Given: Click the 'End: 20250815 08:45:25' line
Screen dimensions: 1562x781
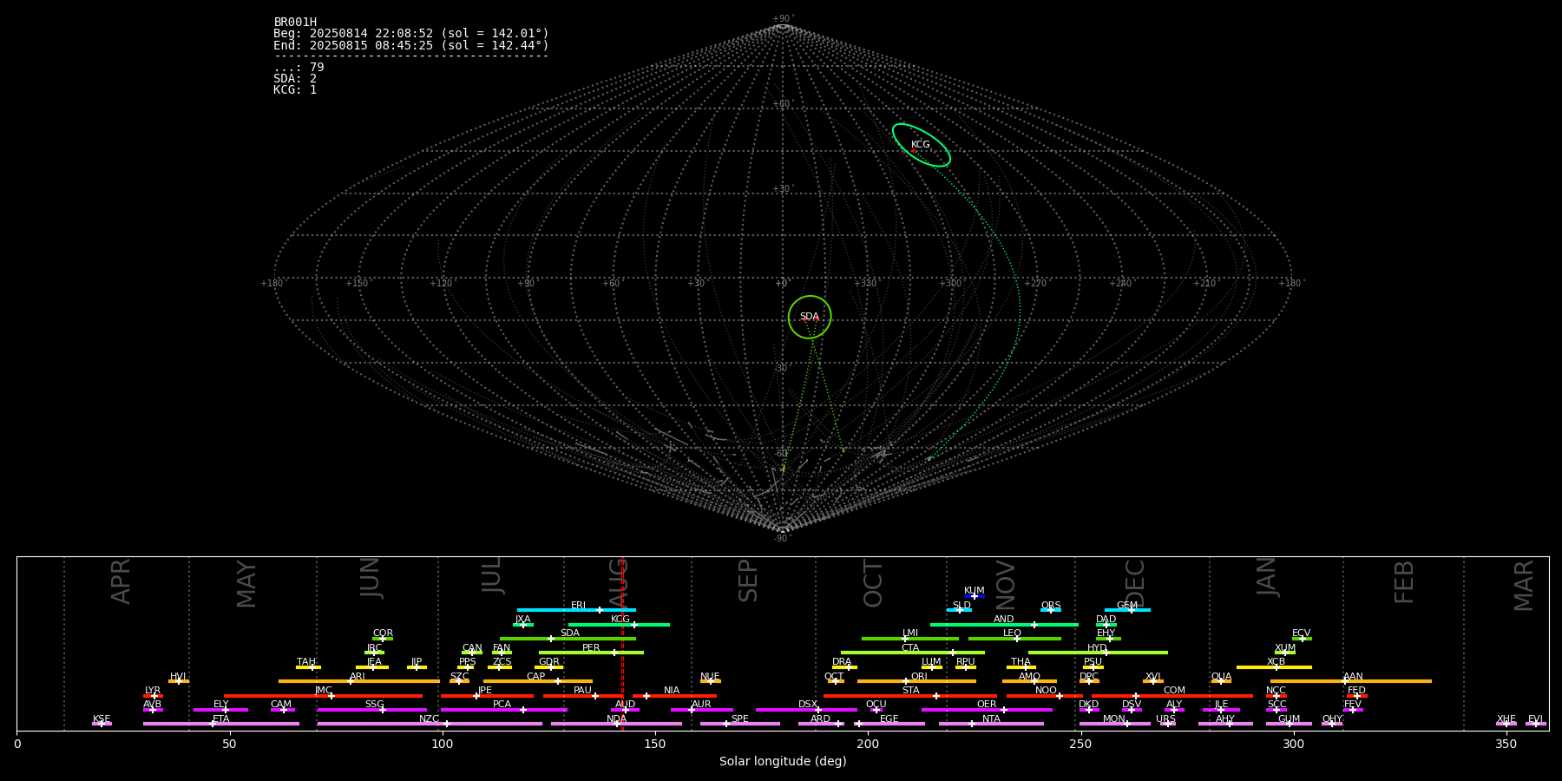Looking at the screenshot, I should point(411,45).
